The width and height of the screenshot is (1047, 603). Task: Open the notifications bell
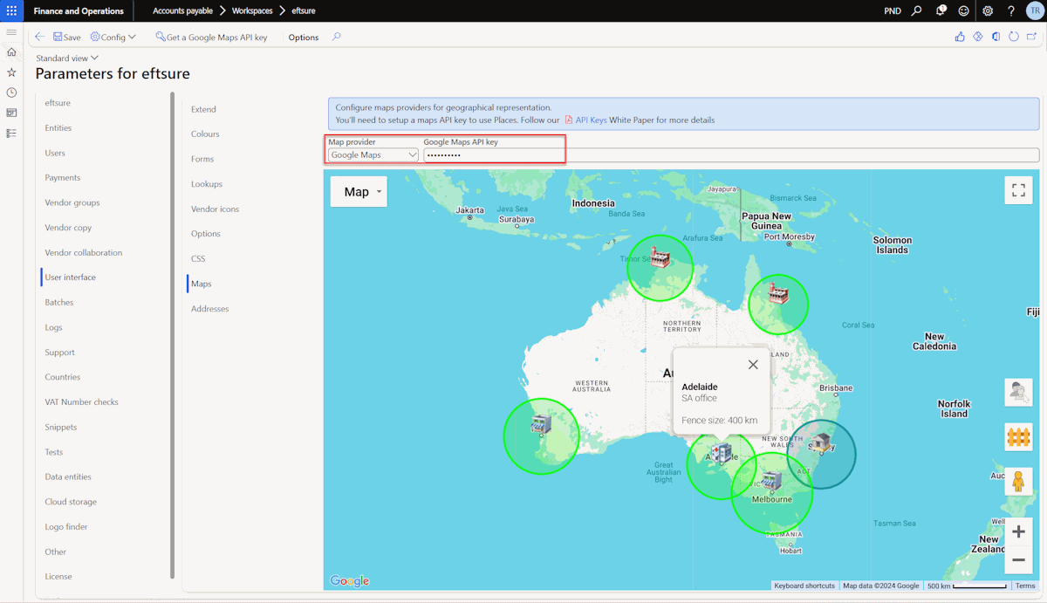click(941, 11)
